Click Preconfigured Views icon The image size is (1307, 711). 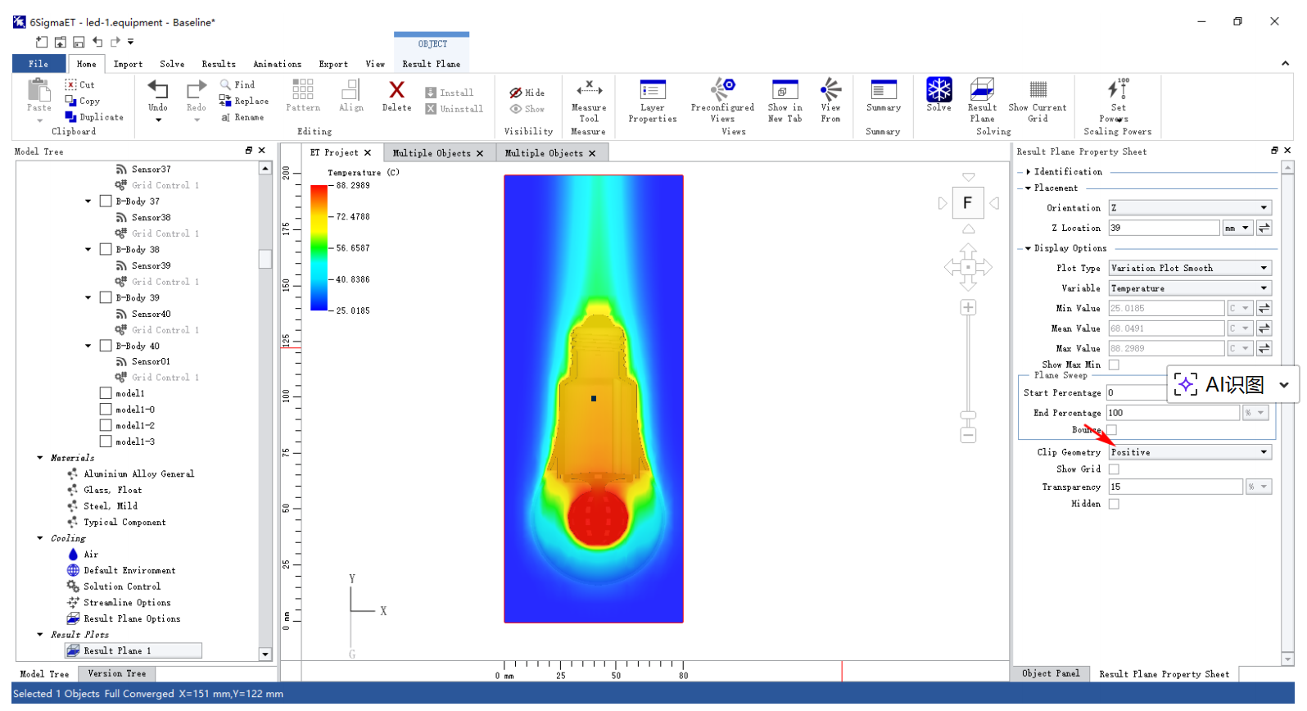722,90
